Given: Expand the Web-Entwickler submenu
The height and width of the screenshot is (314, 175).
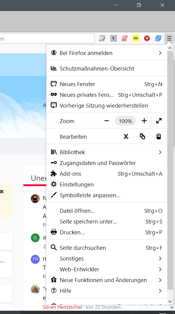Looking at the screenshot, I should tap(107, 269).
